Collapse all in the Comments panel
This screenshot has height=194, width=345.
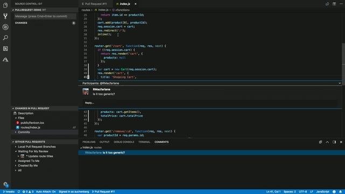tap(320, 142)
